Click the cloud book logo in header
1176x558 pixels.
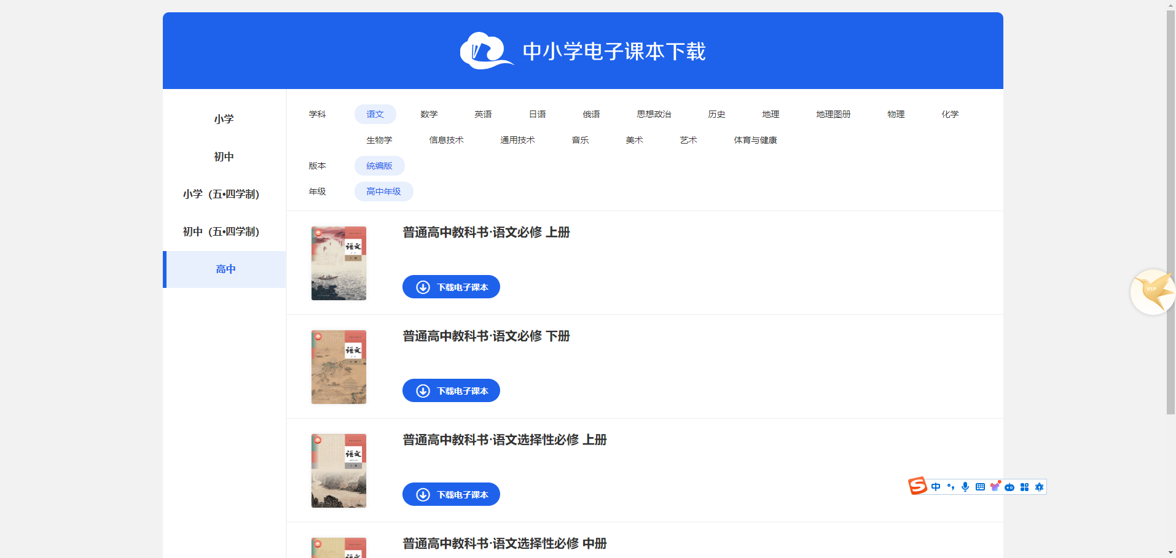tap(487, 51)
